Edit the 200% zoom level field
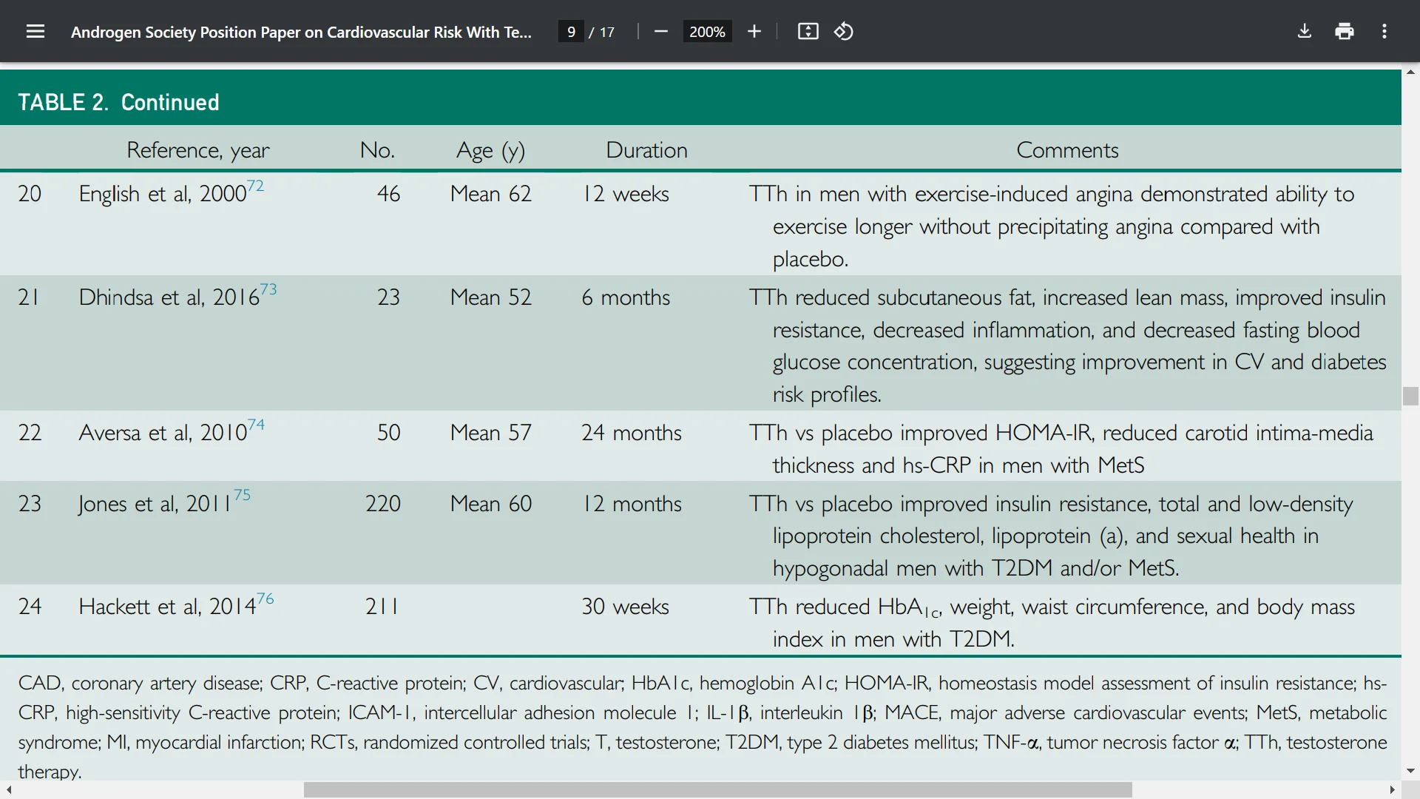This screenshot has width=1420, height=799. click(707, 32)
